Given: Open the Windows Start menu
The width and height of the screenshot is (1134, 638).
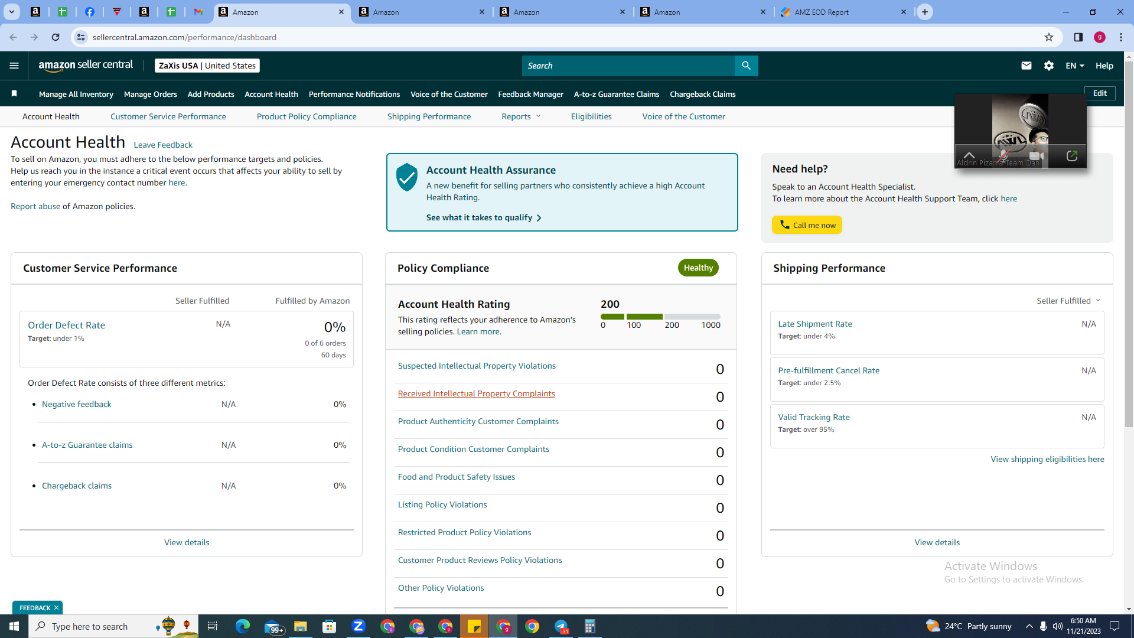Looking at the screenshot, I should tap(14, 626).
